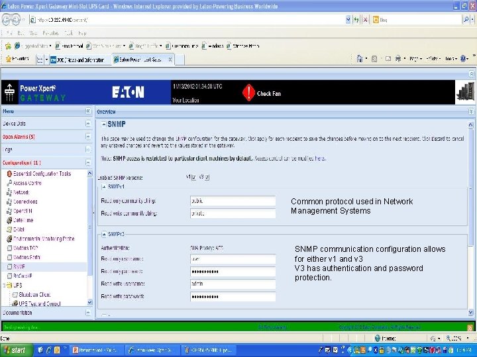Click the Read only community string field
The width and height of the screenshot is (477, 357).
point(233,201)
